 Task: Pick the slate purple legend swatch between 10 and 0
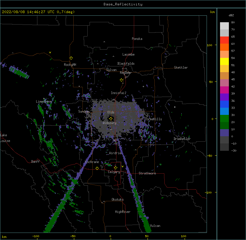[x=224, y=133]
